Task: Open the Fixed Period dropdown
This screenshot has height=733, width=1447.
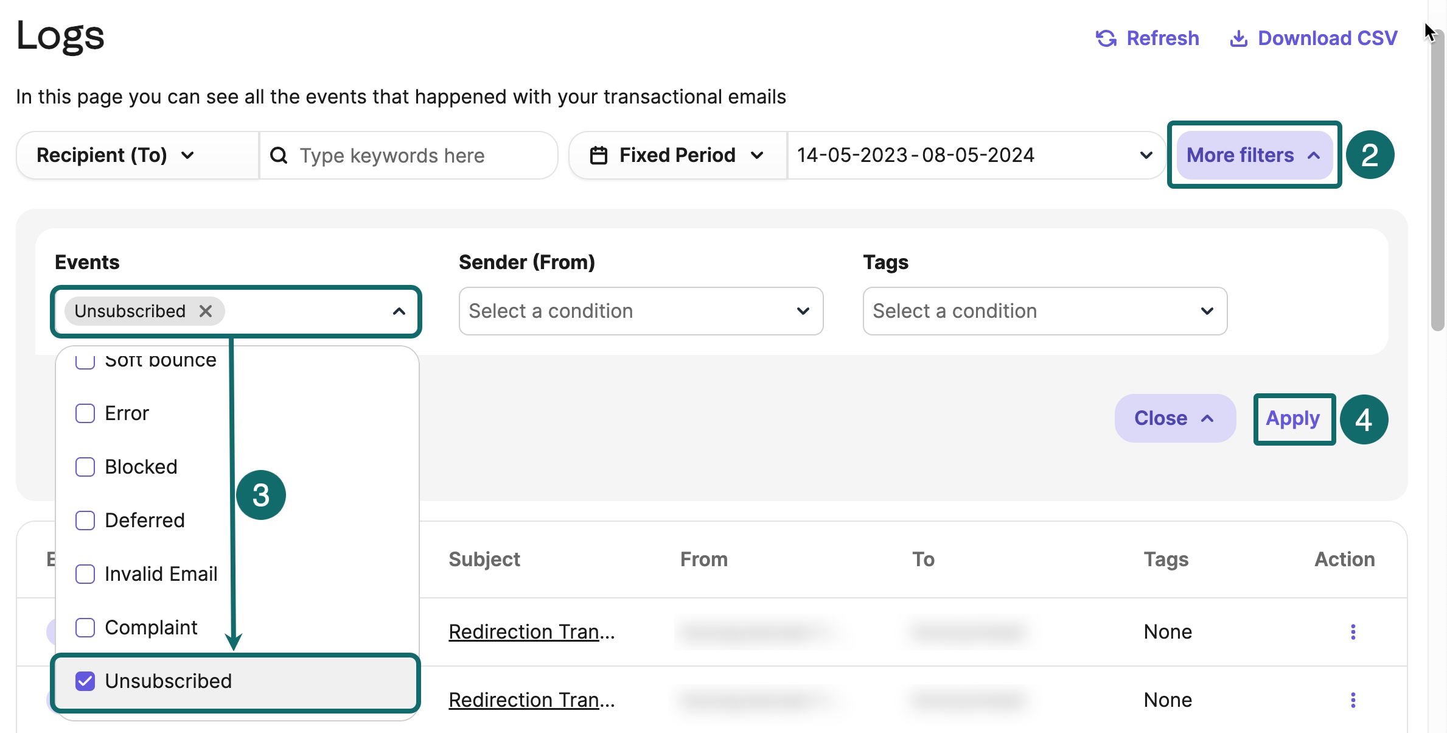Action: pos(678,155)
